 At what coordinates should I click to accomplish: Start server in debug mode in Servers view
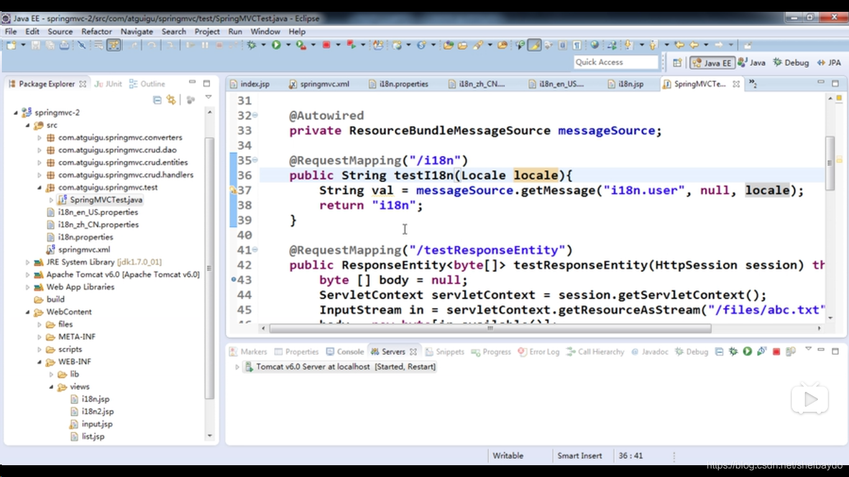733,352
